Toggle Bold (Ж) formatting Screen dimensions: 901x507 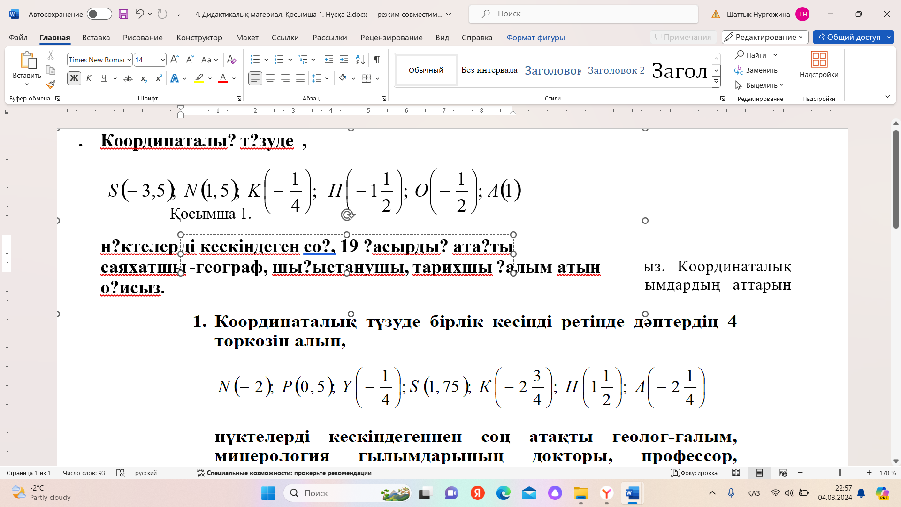tap(74, 79)
